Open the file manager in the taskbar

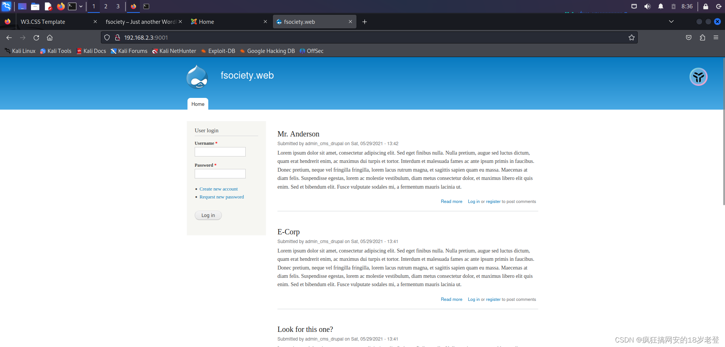(x=35, y=6)
